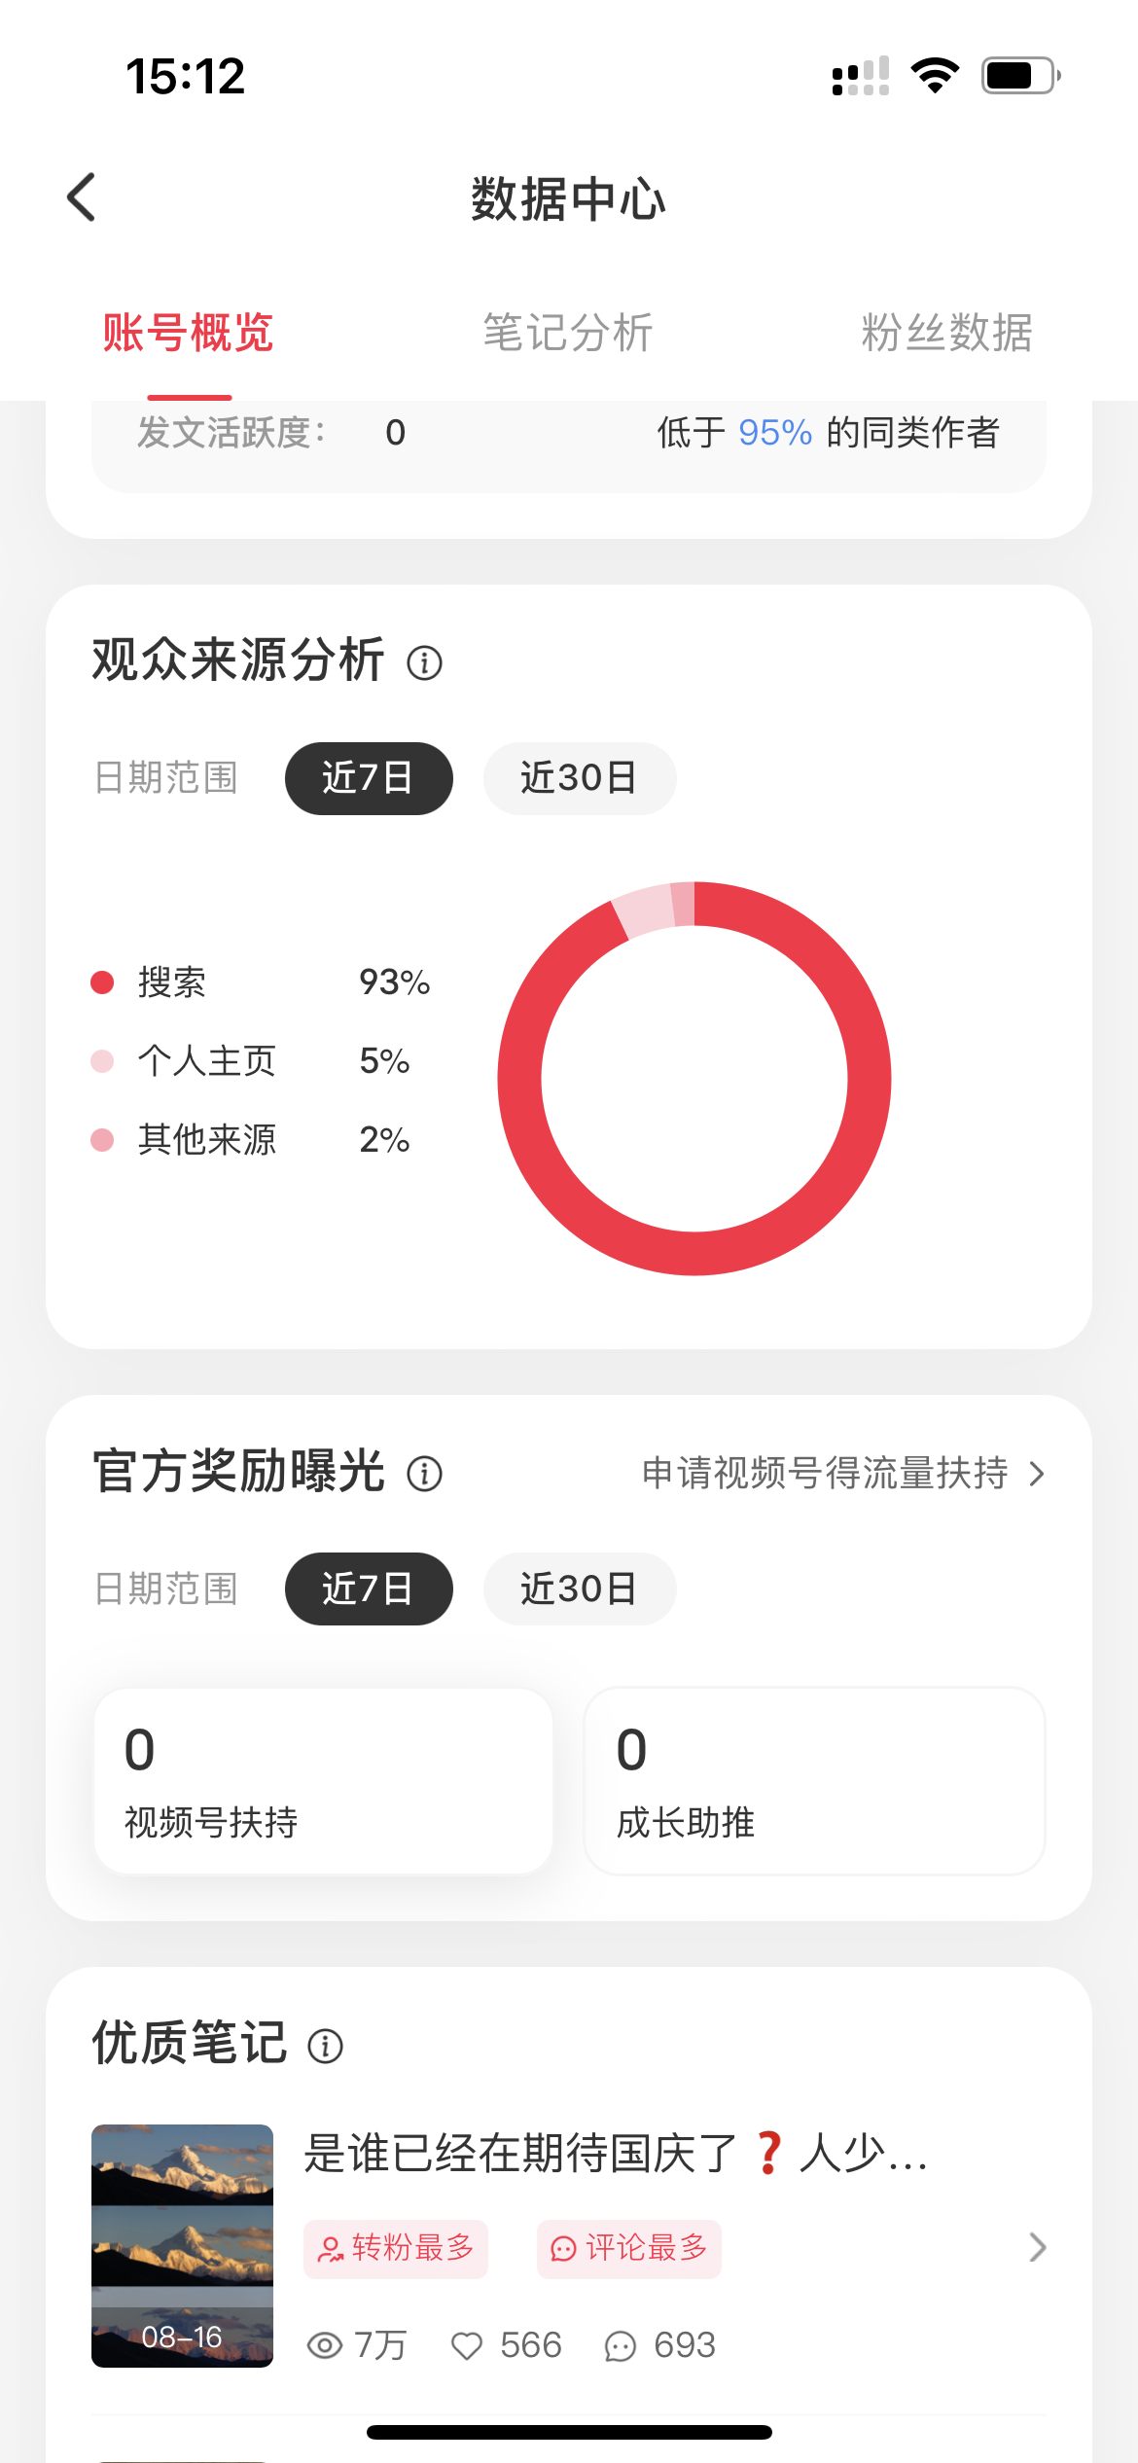Viewport: 1138px width, 2463px height.
Task: Tap the 成长助推 stat card
Action: tap(814, 1780)
